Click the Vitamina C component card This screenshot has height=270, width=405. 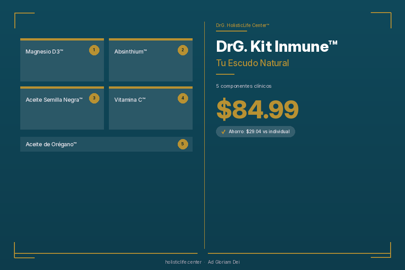tap(151, 108)
